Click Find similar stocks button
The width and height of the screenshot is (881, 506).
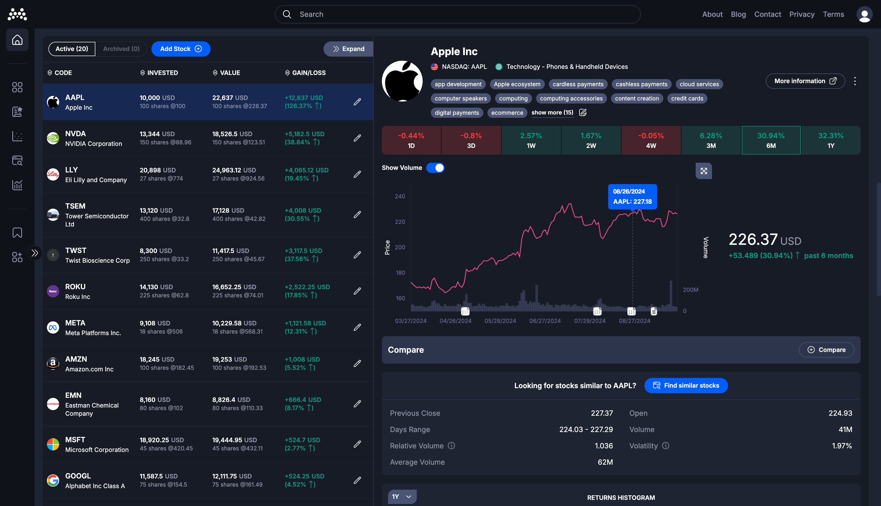[x=686, y=385]
